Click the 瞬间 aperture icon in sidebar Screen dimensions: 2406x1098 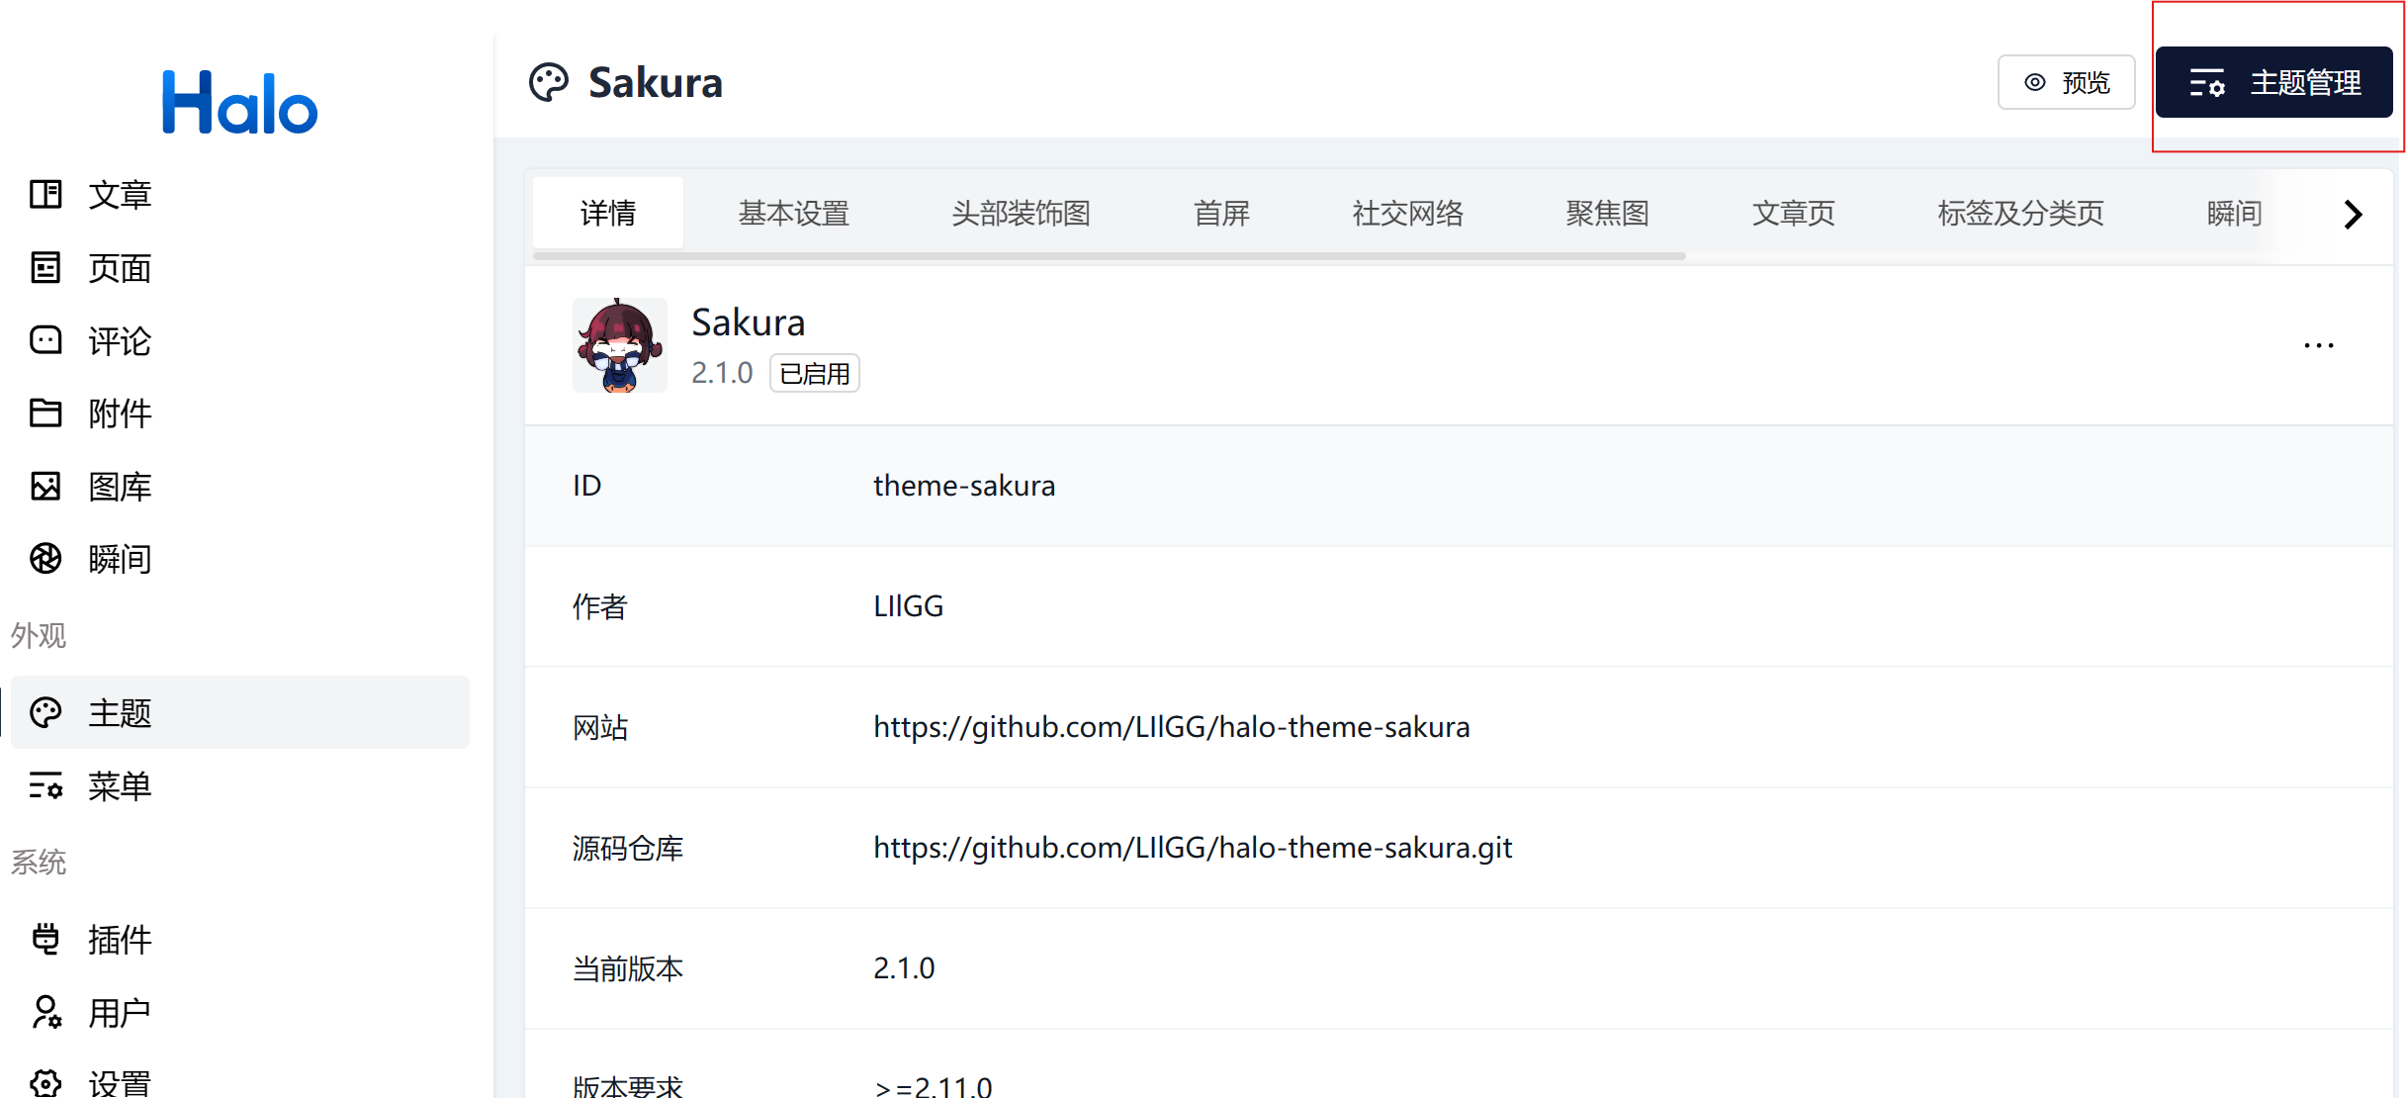pyautogui.click(x=45, y=558)
